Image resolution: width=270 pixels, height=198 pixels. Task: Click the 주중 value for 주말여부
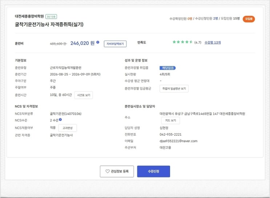coord(53,87)
